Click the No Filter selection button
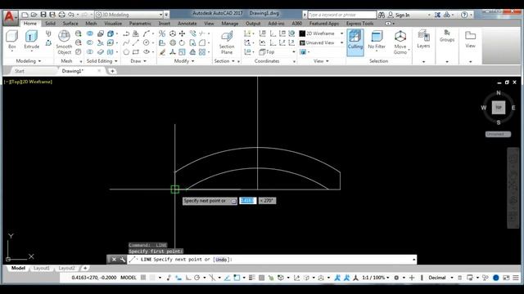The width and height of the screenshot is (524, 294). coord(377,40)
